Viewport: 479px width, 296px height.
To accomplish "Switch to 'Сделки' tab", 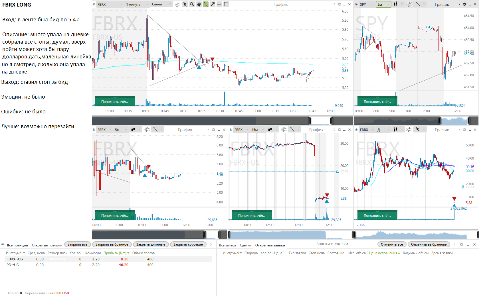I will 245,245.
